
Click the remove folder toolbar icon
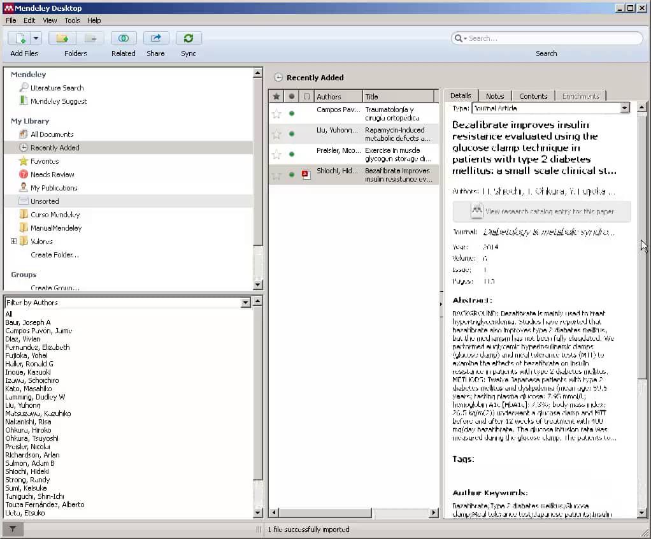coord(90,39)
